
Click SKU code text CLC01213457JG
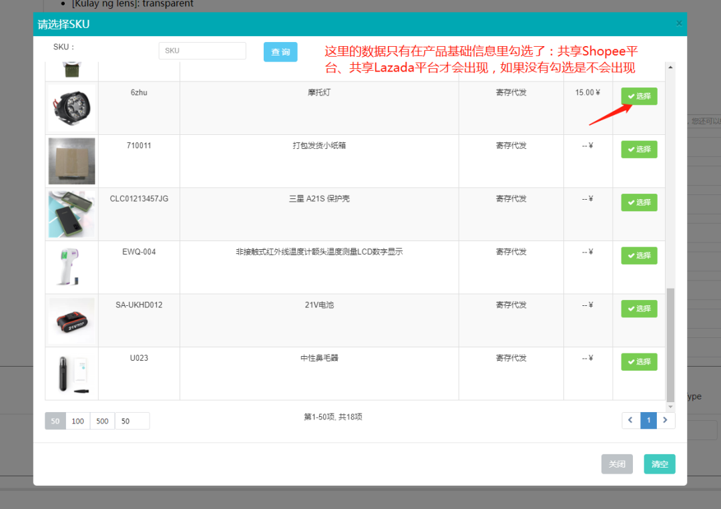[x=139, y=199]
